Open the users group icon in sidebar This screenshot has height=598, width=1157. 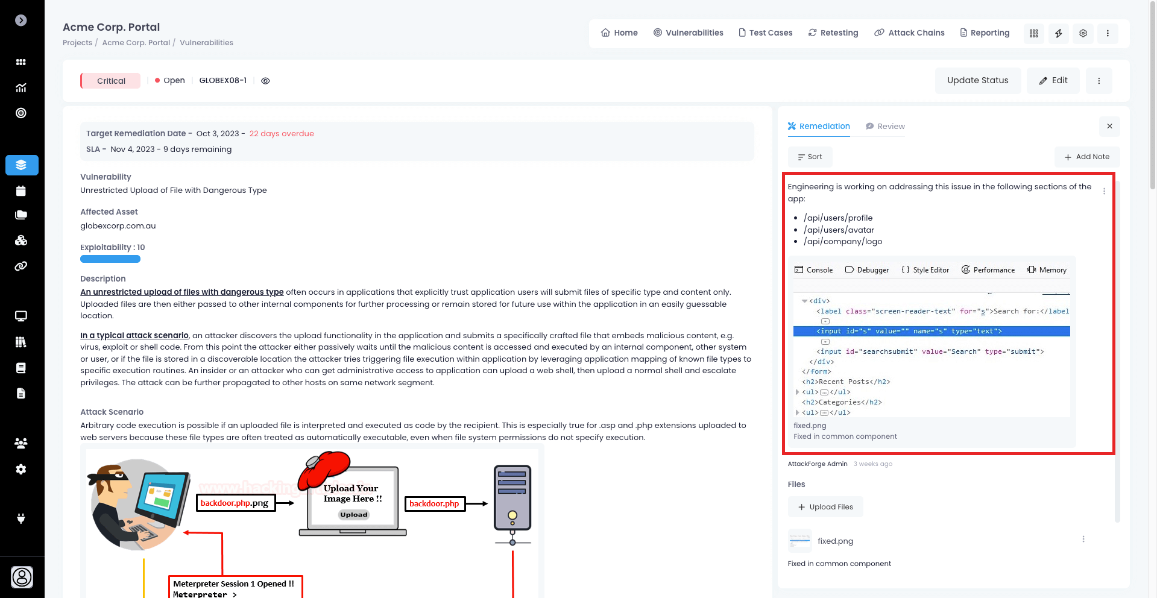click(21, 443)
